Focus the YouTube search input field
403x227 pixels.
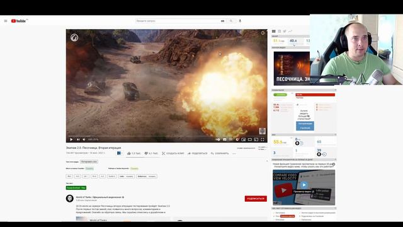[x=178, y=21]
